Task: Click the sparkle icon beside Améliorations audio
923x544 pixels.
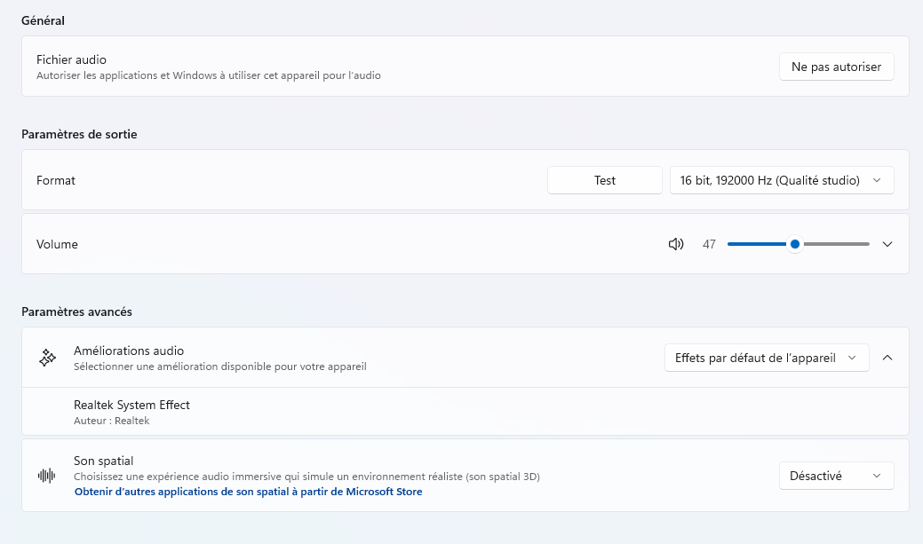Action: pos(47,358)
